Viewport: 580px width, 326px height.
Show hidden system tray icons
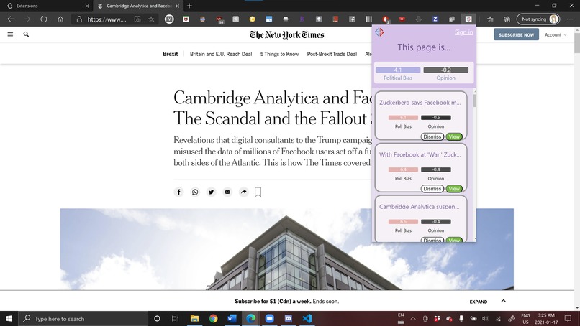(x=413, y=319)
